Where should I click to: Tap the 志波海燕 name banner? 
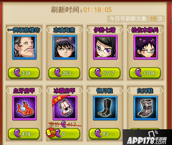(64, 30)
